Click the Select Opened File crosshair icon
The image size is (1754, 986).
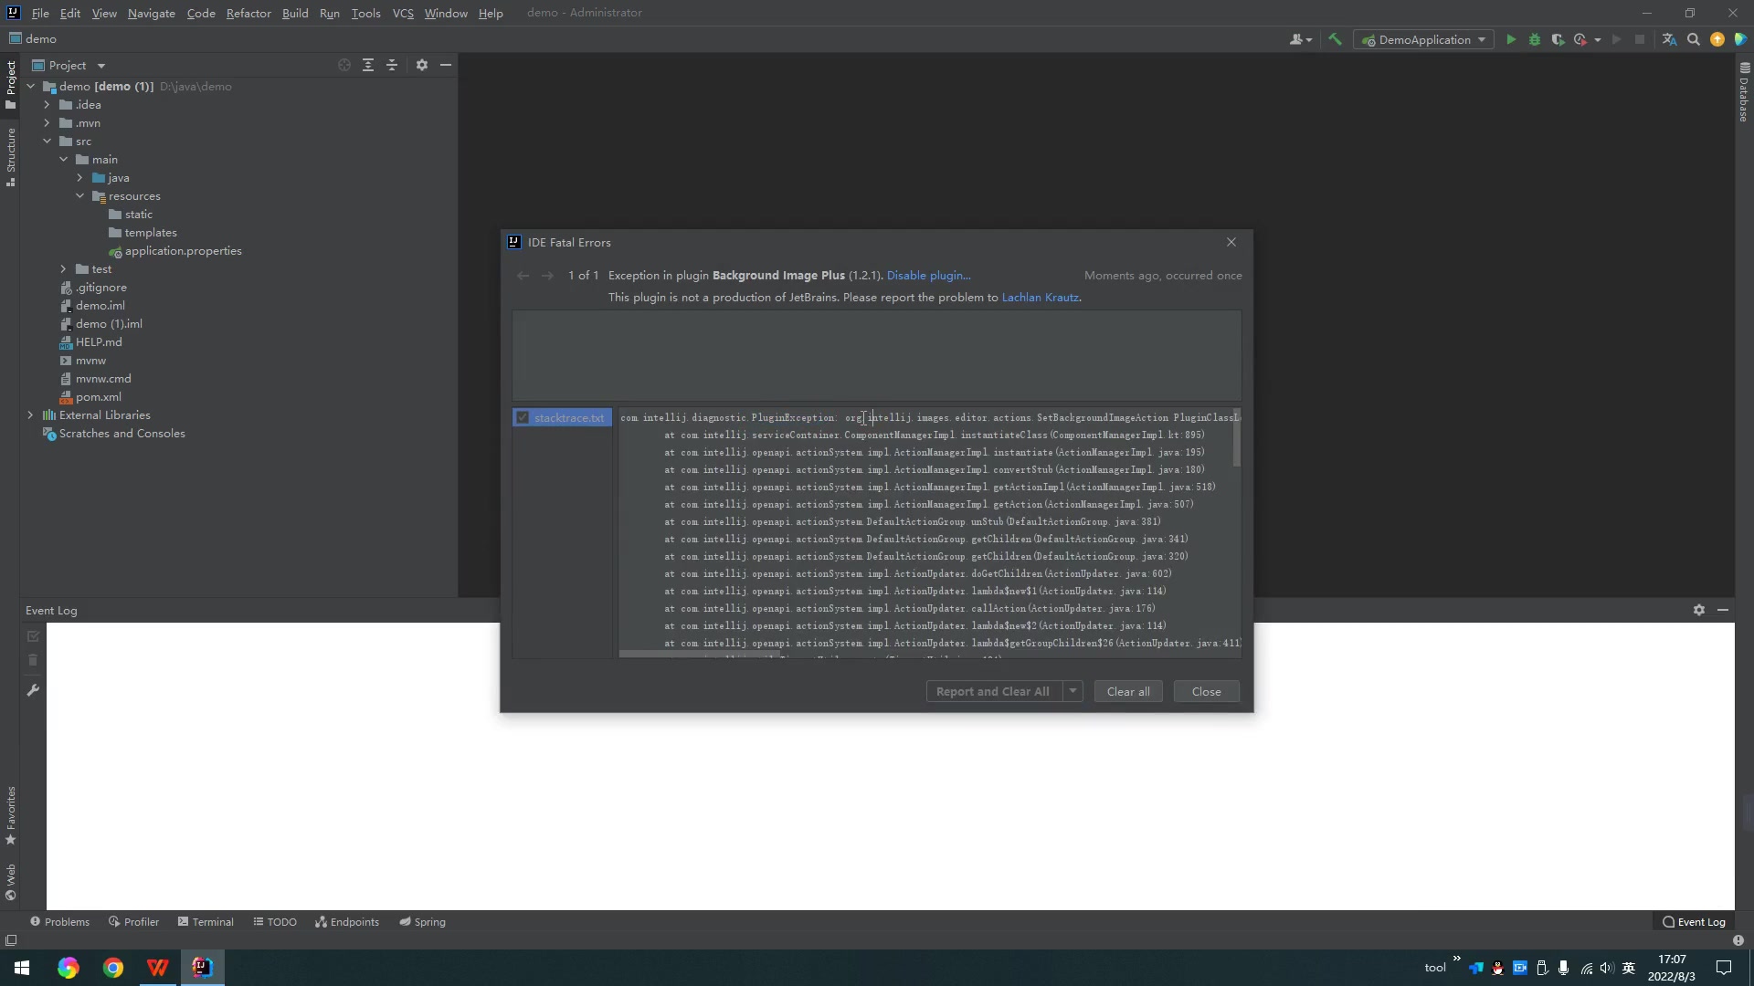tap(344, 65)
